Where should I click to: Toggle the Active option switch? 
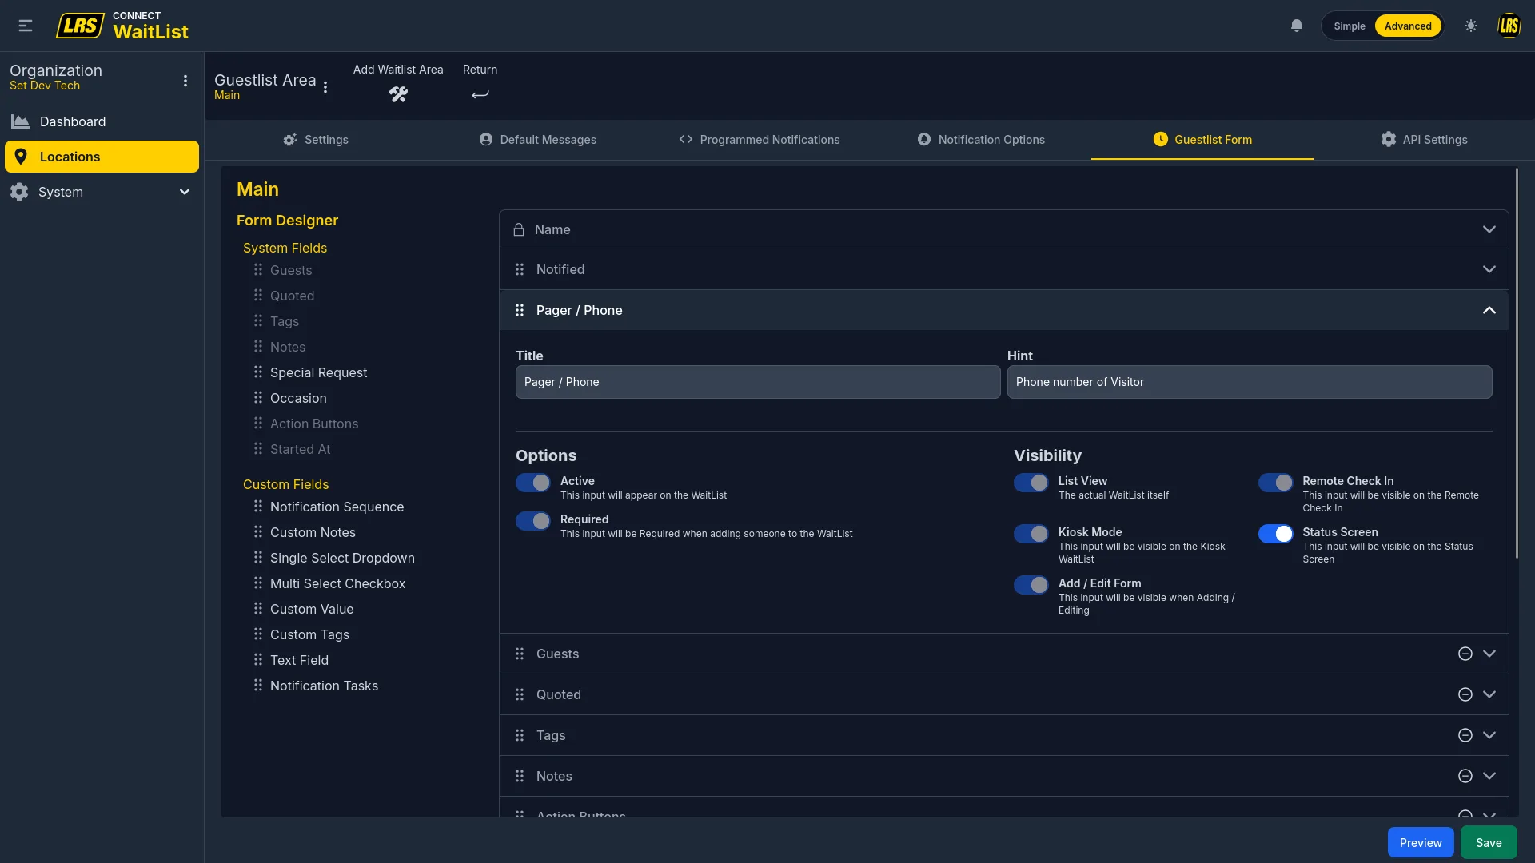pyautogui.click(x=533, y=483)
